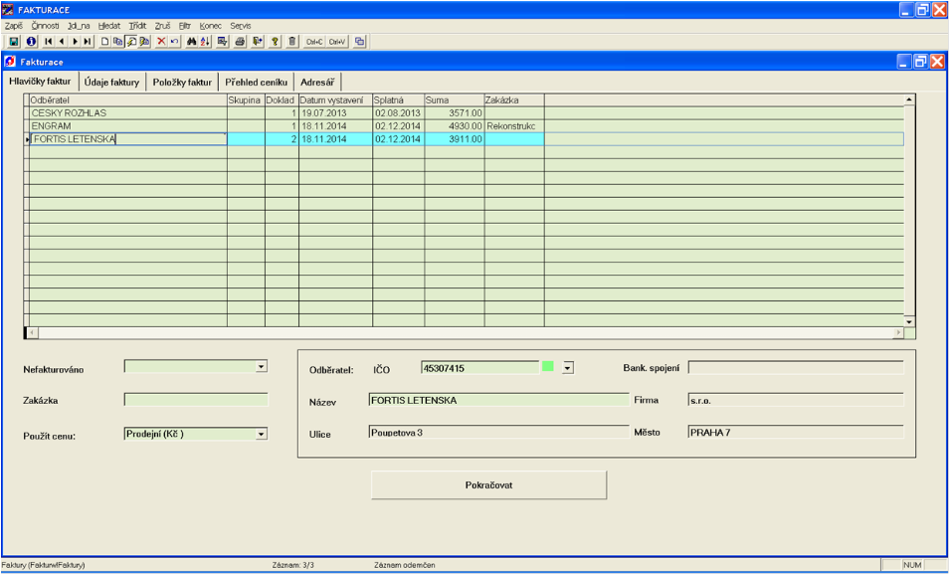Go to next record toolbar arrow
The height and width of the screenshot is (574, 949).
click(x=75, y=41)
